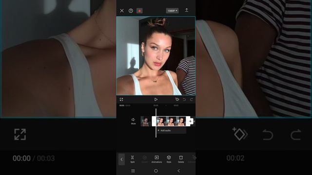Viewport: 312px width, 175px height.
Task: Click the white playhead line on timeline
Action: [x=156, y=123]
